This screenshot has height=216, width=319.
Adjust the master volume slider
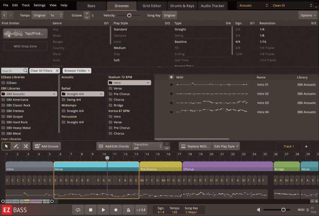[283, 210]
